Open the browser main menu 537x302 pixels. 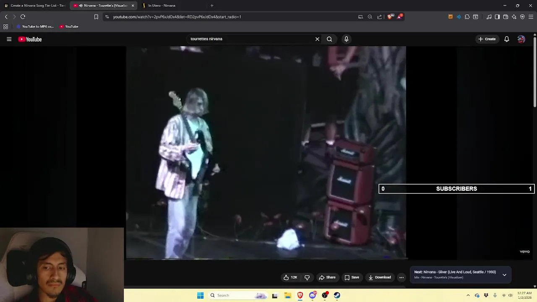(531, 17)
